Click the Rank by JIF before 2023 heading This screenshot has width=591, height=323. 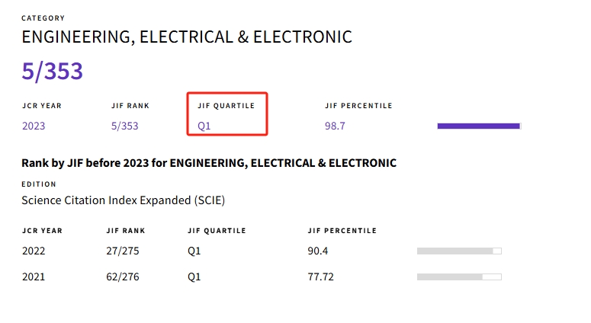coord(209,163)
